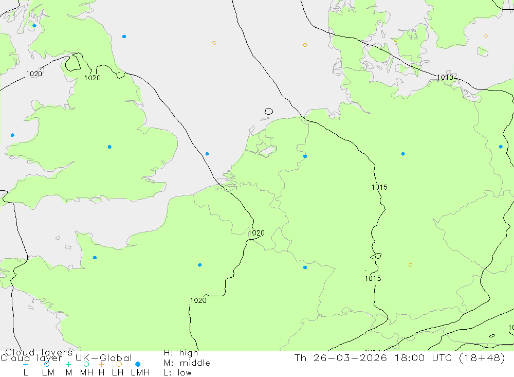Click the 1020 isobar label in central France

[x=198, y=300]
